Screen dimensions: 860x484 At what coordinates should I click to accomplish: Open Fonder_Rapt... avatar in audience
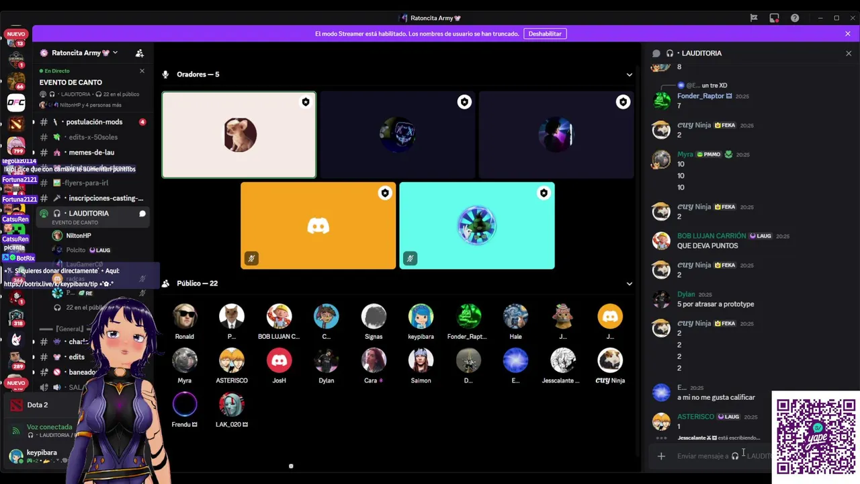[468, 317]
